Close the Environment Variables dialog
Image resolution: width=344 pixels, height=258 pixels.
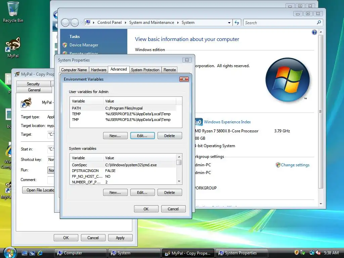pyautogui.click(x=184, y=79)
